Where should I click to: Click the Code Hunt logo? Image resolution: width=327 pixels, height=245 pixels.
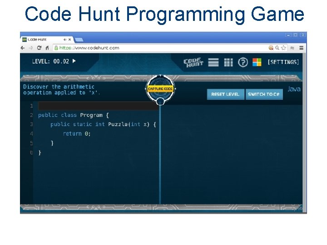click(193, 62)
